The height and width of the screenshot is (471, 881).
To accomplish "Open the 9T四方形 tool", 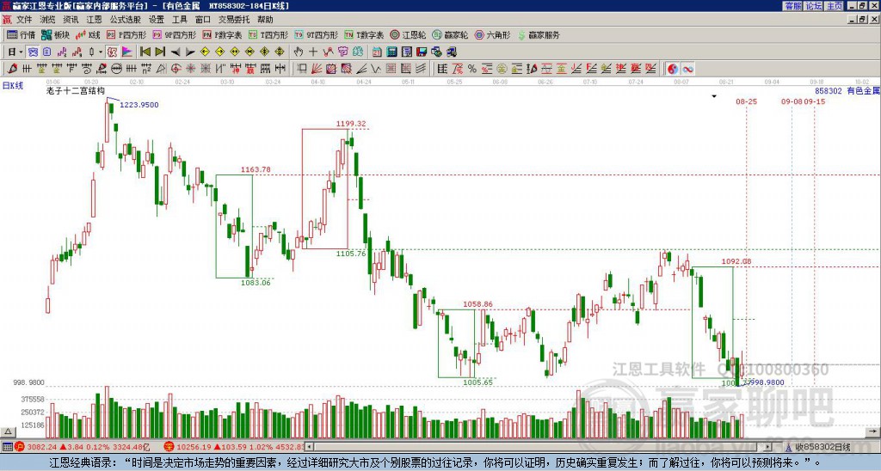I will 316,34.
